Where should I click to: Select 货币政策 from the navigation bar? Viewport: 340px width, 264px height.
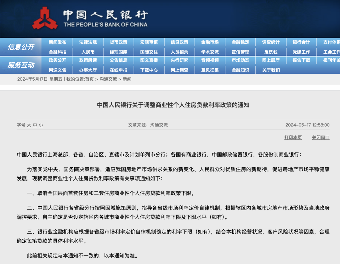[x=119, y=42]
